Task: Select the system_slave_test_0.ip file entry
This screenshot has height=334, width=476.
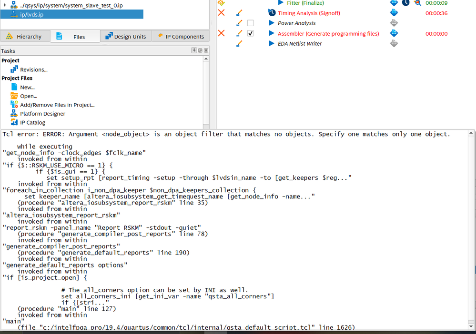Action: [x=71, y=5]
